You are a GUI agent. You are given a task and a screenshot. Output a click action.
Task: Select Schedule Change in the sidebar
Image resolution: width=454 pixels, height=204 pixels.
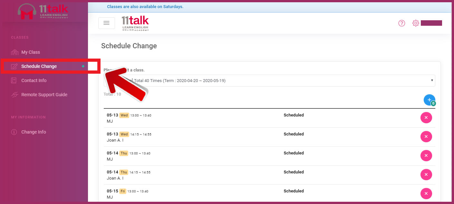click(x=39, y=66)
